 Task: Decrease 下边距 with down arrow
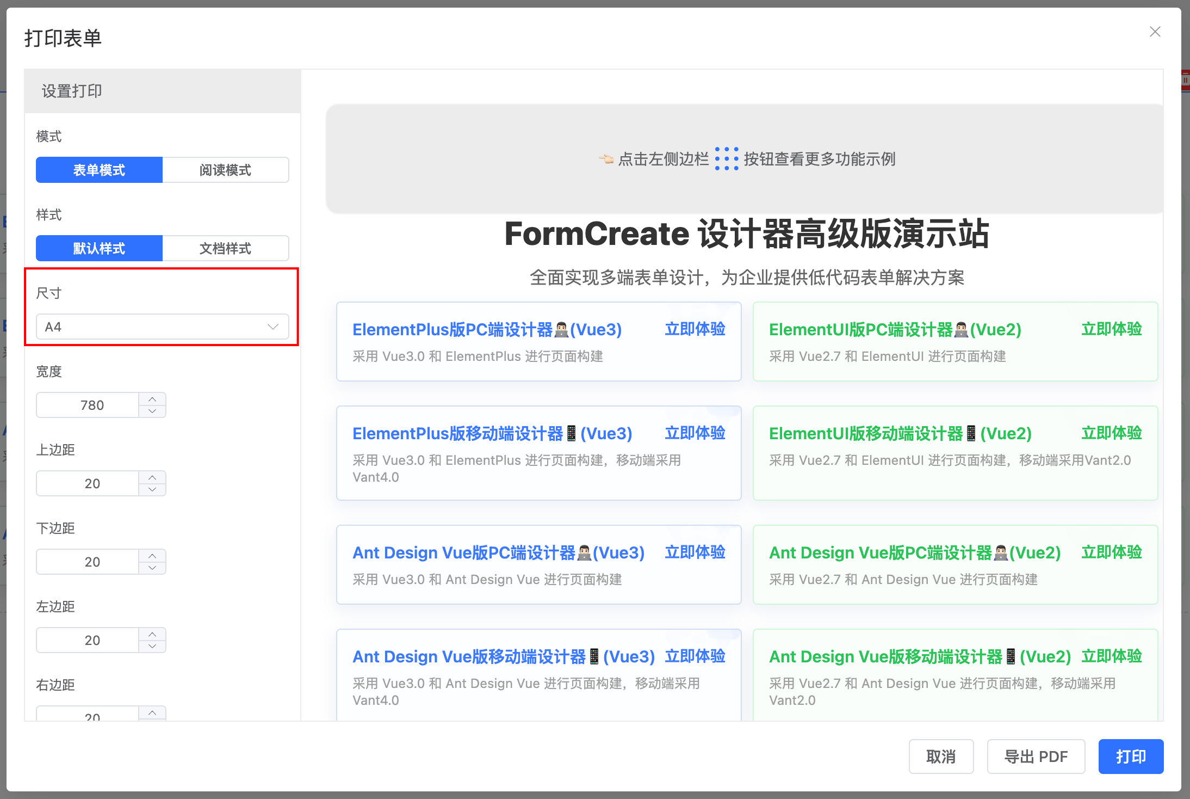[x=152, y=568]
